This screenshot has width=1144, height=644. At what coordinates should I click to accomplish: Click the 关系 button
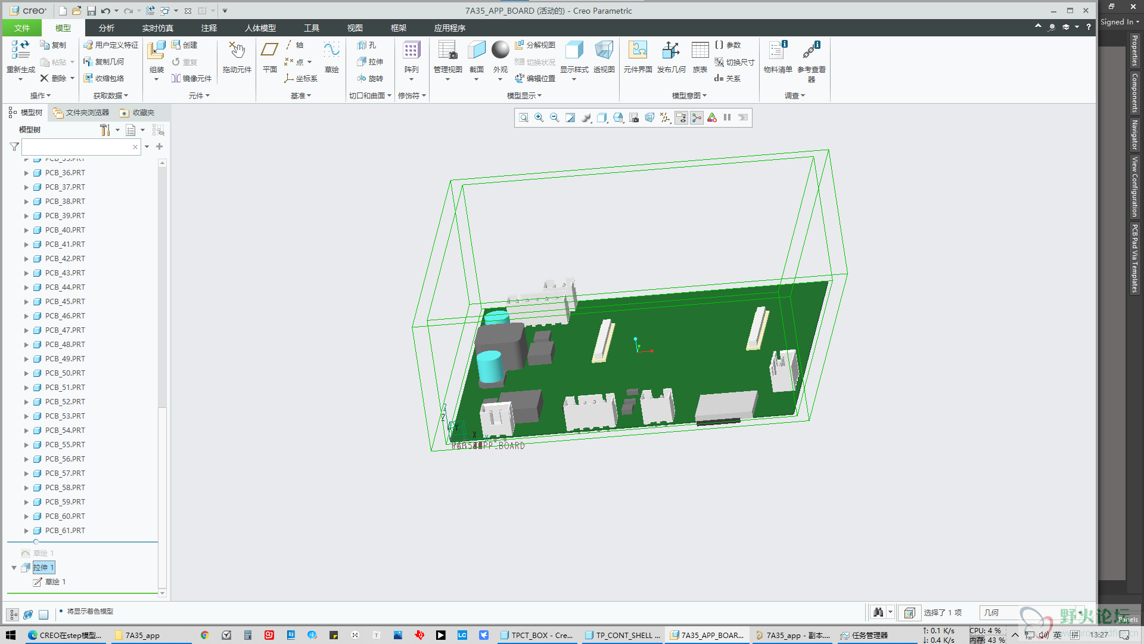[727, 78]
